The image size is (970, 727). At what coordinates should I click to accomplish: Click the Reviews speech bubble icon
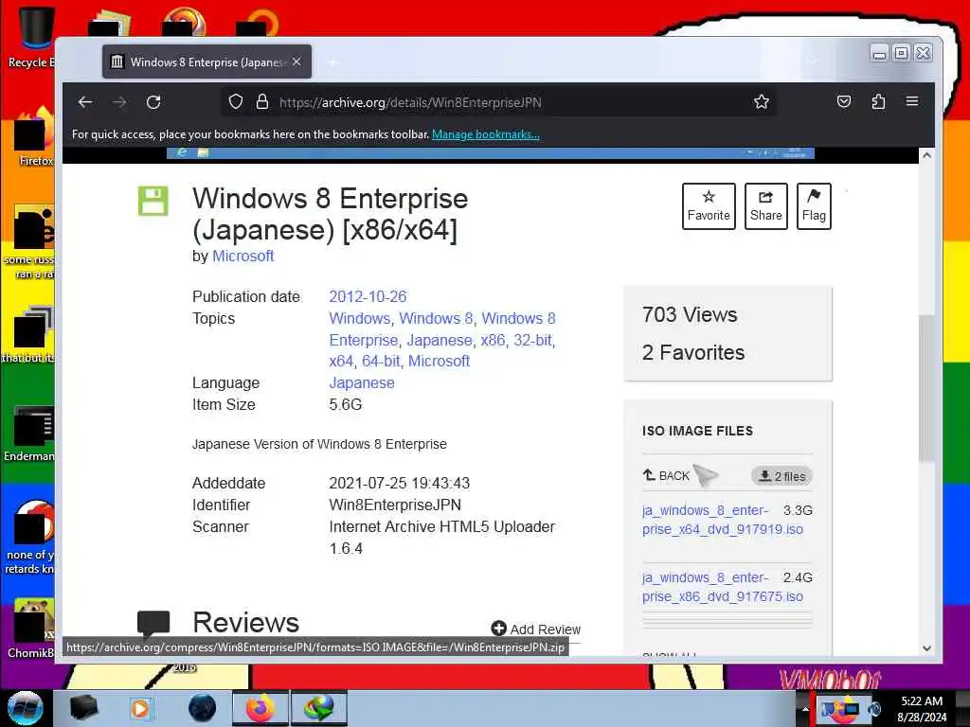coord(153,623)
